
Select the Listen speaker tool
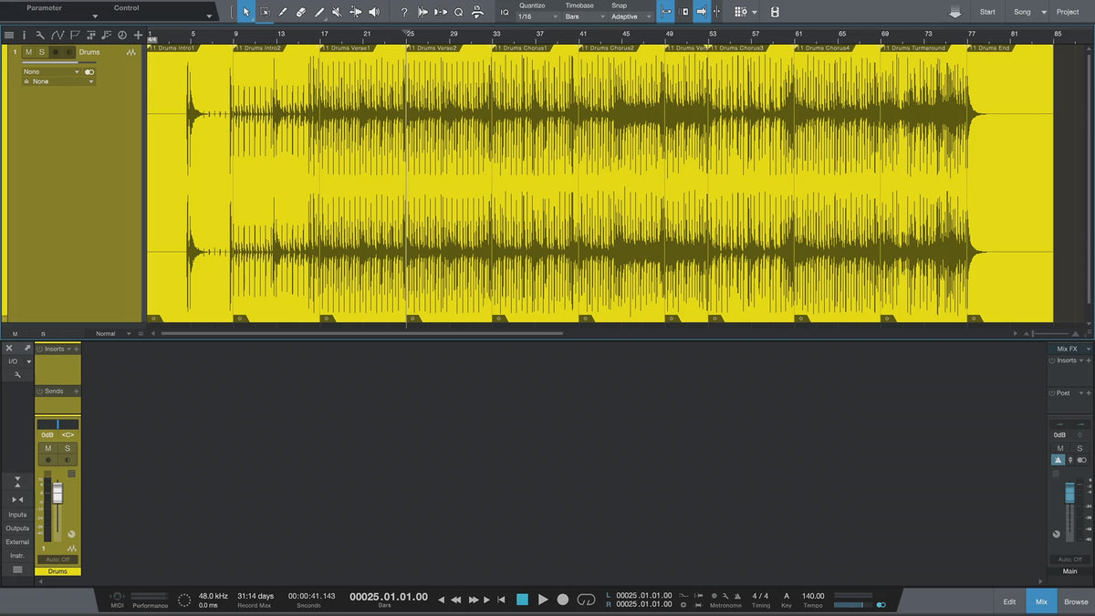(x=374, y=12)
